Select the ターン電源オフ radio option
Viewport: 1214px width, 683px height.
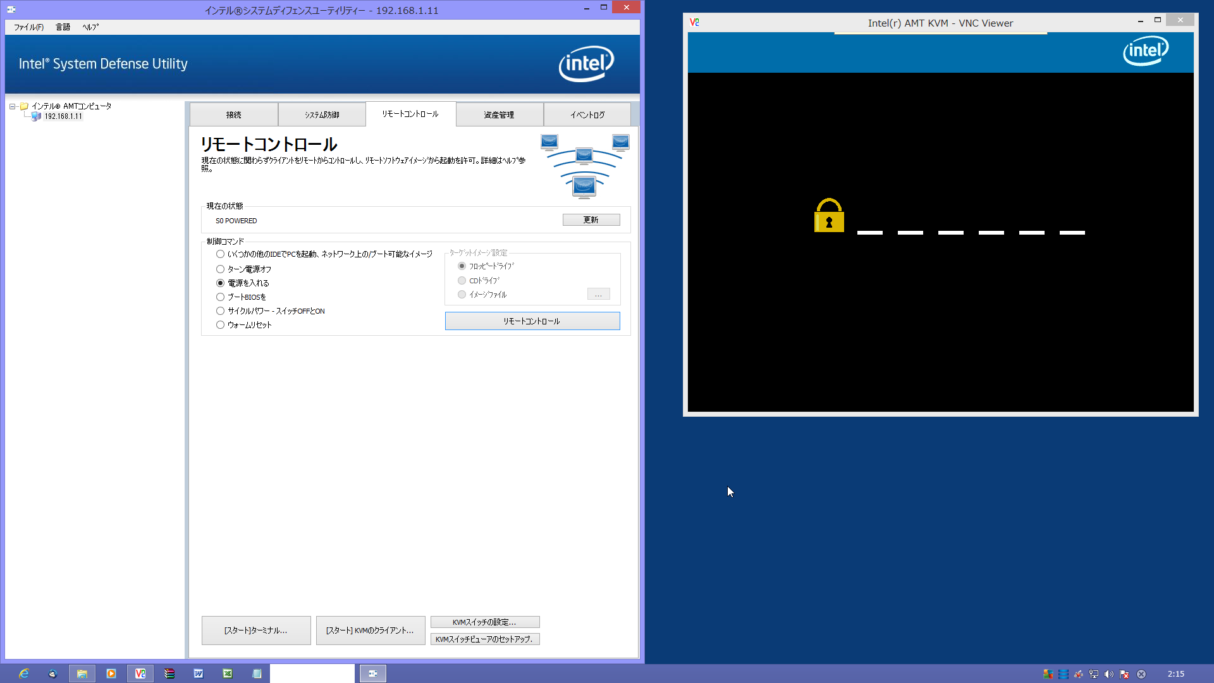pos(220,269)
